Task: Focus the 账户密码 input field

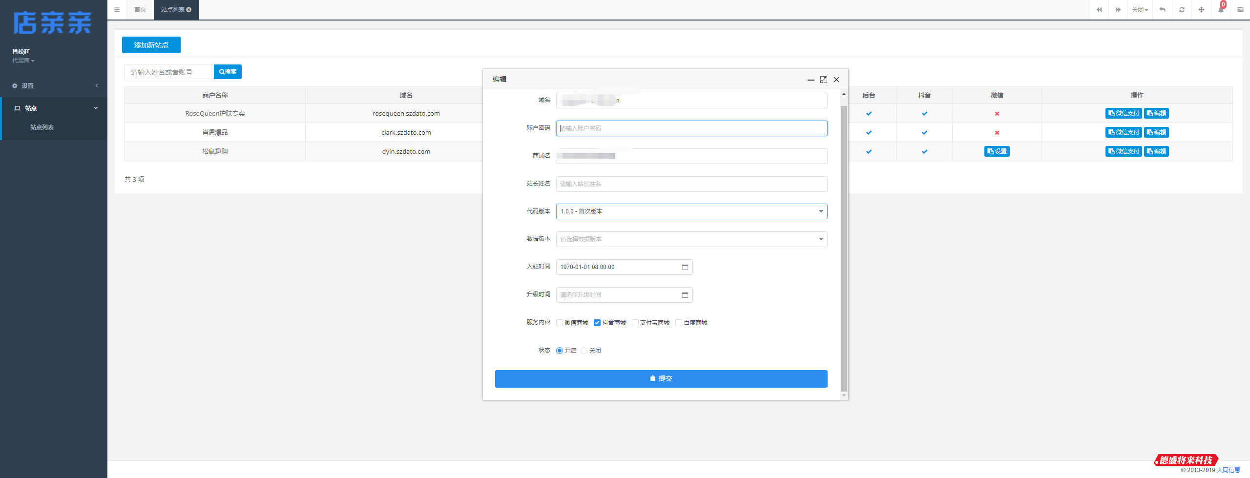Action: coord(691,128)
